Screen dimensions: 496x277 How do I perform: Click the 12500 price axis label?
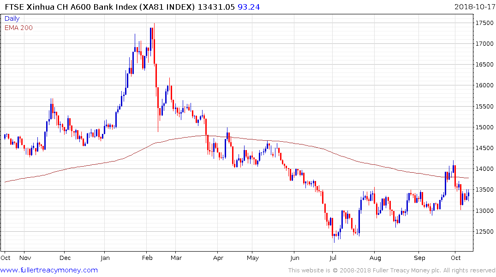(x=484, y=231)
